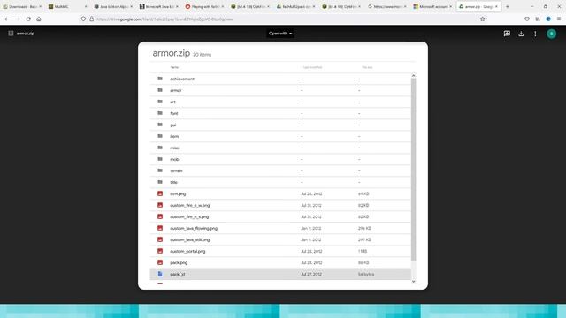566x318 pixels.
Task: Switch to the Java Edition Alpha tab
Action: point(113,6)
